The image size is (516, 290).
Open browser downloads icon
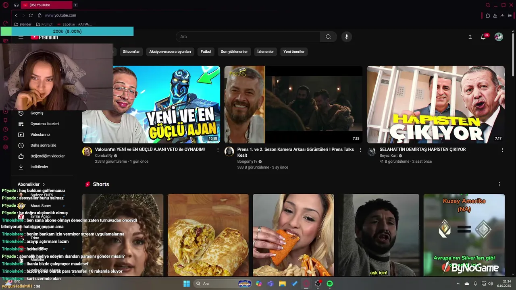(502, 15)
